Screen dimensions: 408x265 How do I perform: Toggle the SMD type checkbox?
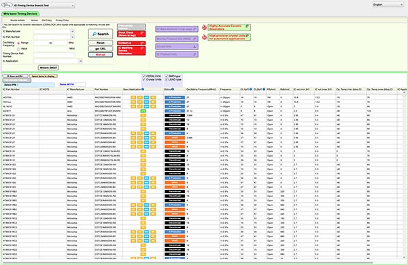point(167,76)
